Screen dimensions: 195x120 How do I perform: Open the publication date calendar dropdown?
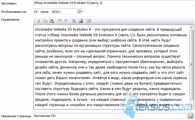tap(81, 12)
